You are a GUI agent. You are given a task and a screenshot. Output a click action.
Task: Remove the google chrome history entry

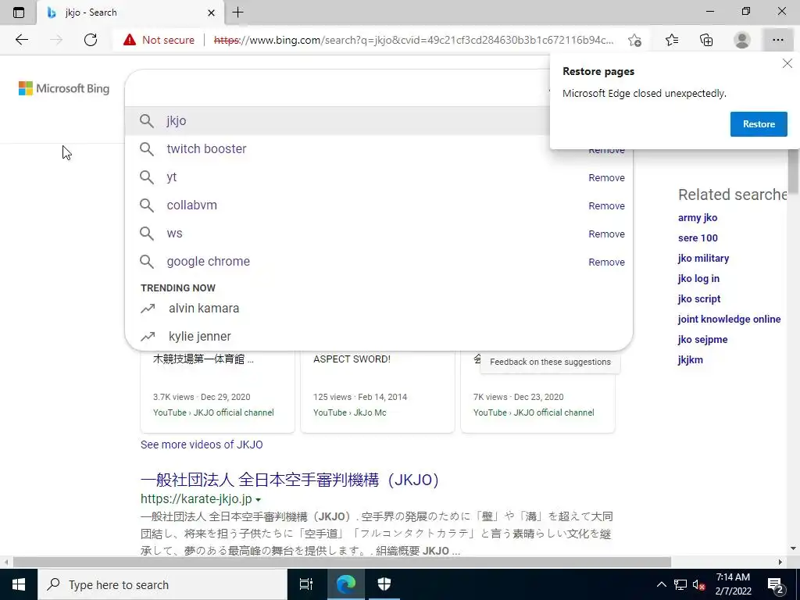tap(606, 262)
